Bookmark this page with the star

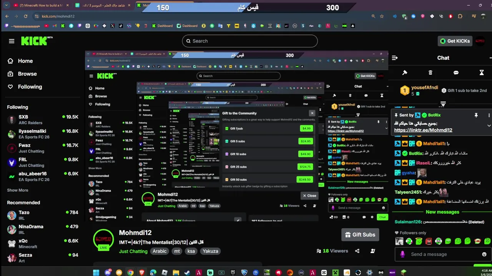pyautogui.click(x=382, y=16)
